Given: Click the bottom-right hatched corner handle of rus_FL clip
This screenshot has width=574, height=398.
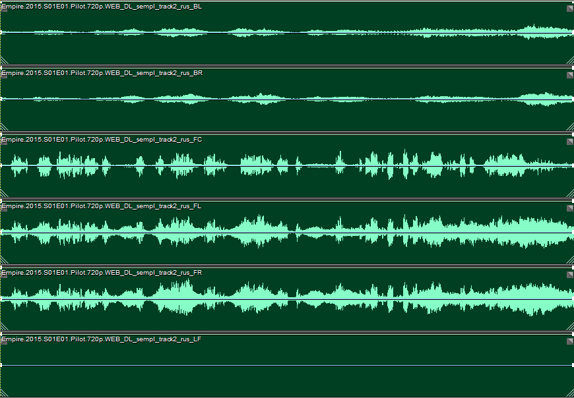Looking at the screenshot, I should (x=569, y=260).
